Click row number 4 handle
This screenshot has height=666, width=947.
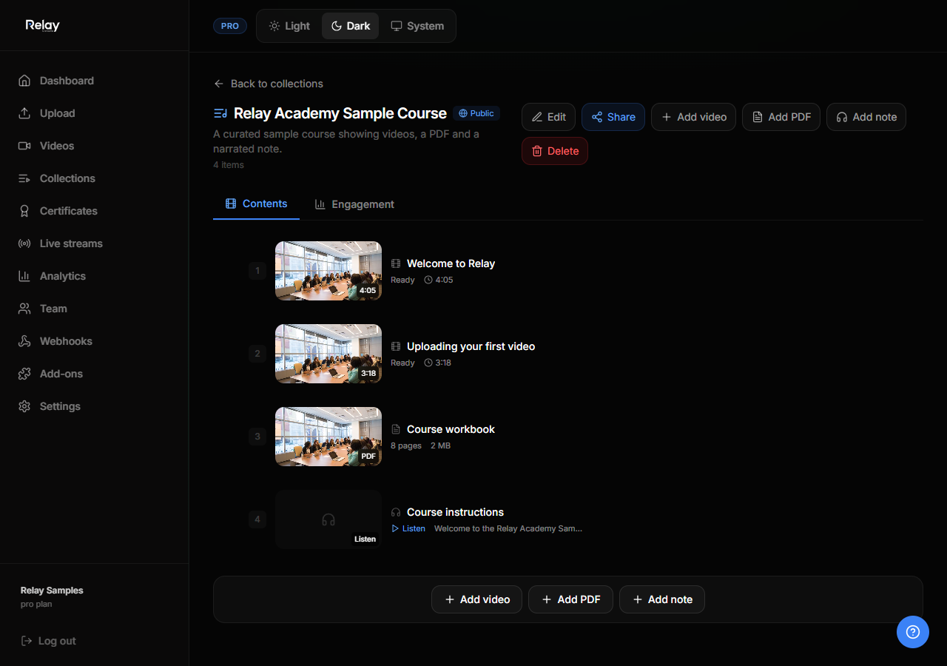click(257, 519)
